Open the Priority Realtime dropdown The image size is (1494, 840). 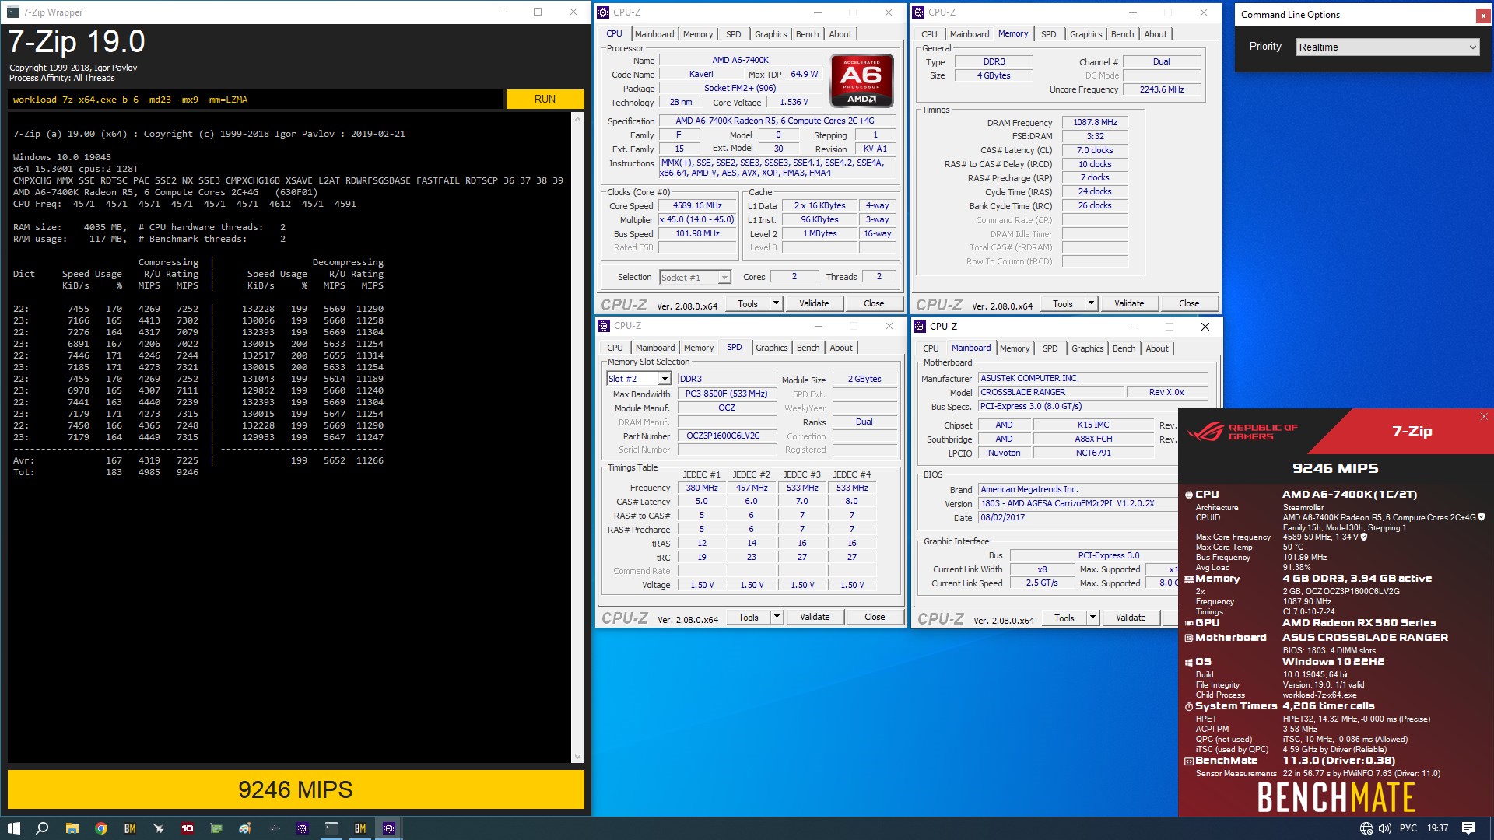(x=1387, y=47)
